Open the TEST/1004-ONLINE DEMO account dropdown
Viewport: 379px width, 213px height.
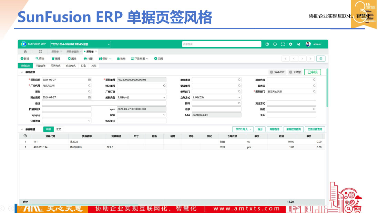(80, 44)
